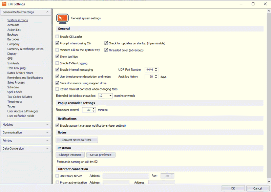Toggle Check for updates on startup
Viewport: 271px width, 192px height.
[106, 43]
